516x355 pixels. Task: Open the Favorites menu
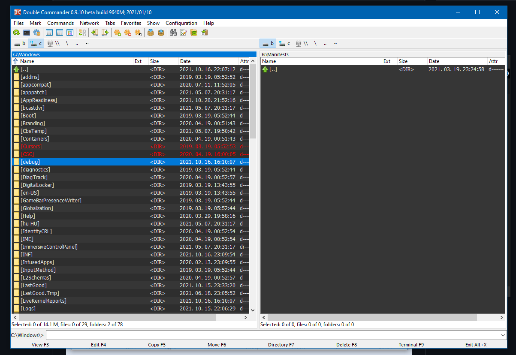(x=131, y=23)
